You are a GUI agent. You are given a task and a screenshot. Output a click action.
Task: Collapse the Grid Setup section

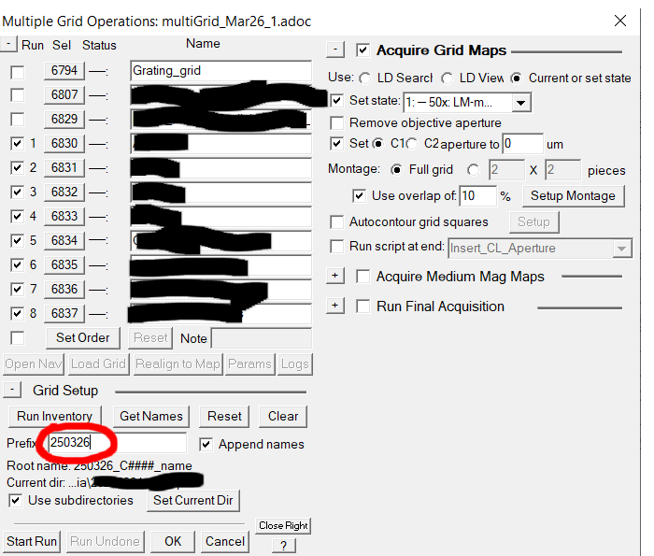[12, 390]
